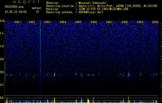Screen dimensions: 162x103
Task: Click the broad yellow amplitude peak before 0456
Action: 88,101
